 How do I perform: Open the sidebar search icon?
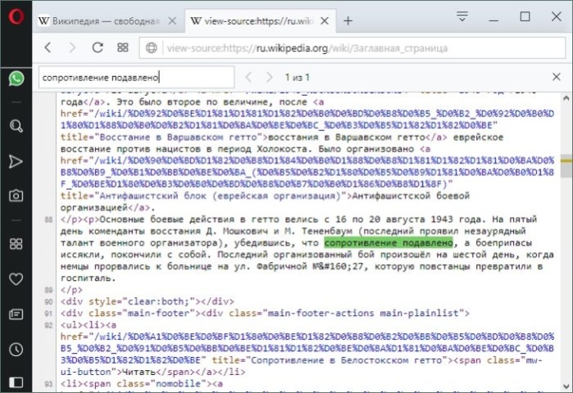click(x=16, y=126)
